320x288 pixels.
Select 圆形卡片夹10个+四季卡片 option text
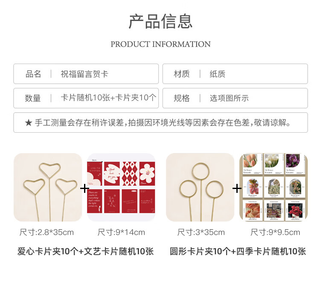[238, 251]
